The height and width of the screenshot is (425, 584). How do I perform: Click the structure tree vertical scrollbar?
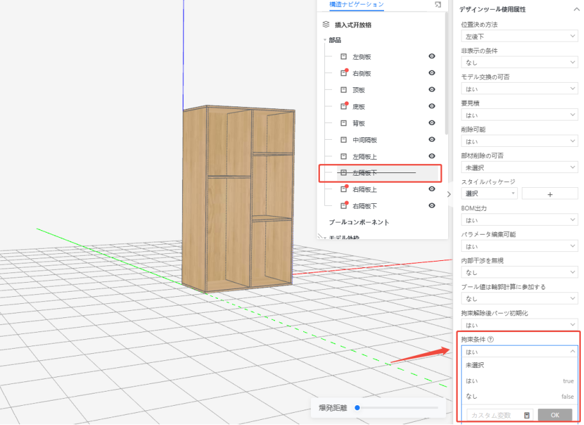pyautogui.click(x=446, y=72)
